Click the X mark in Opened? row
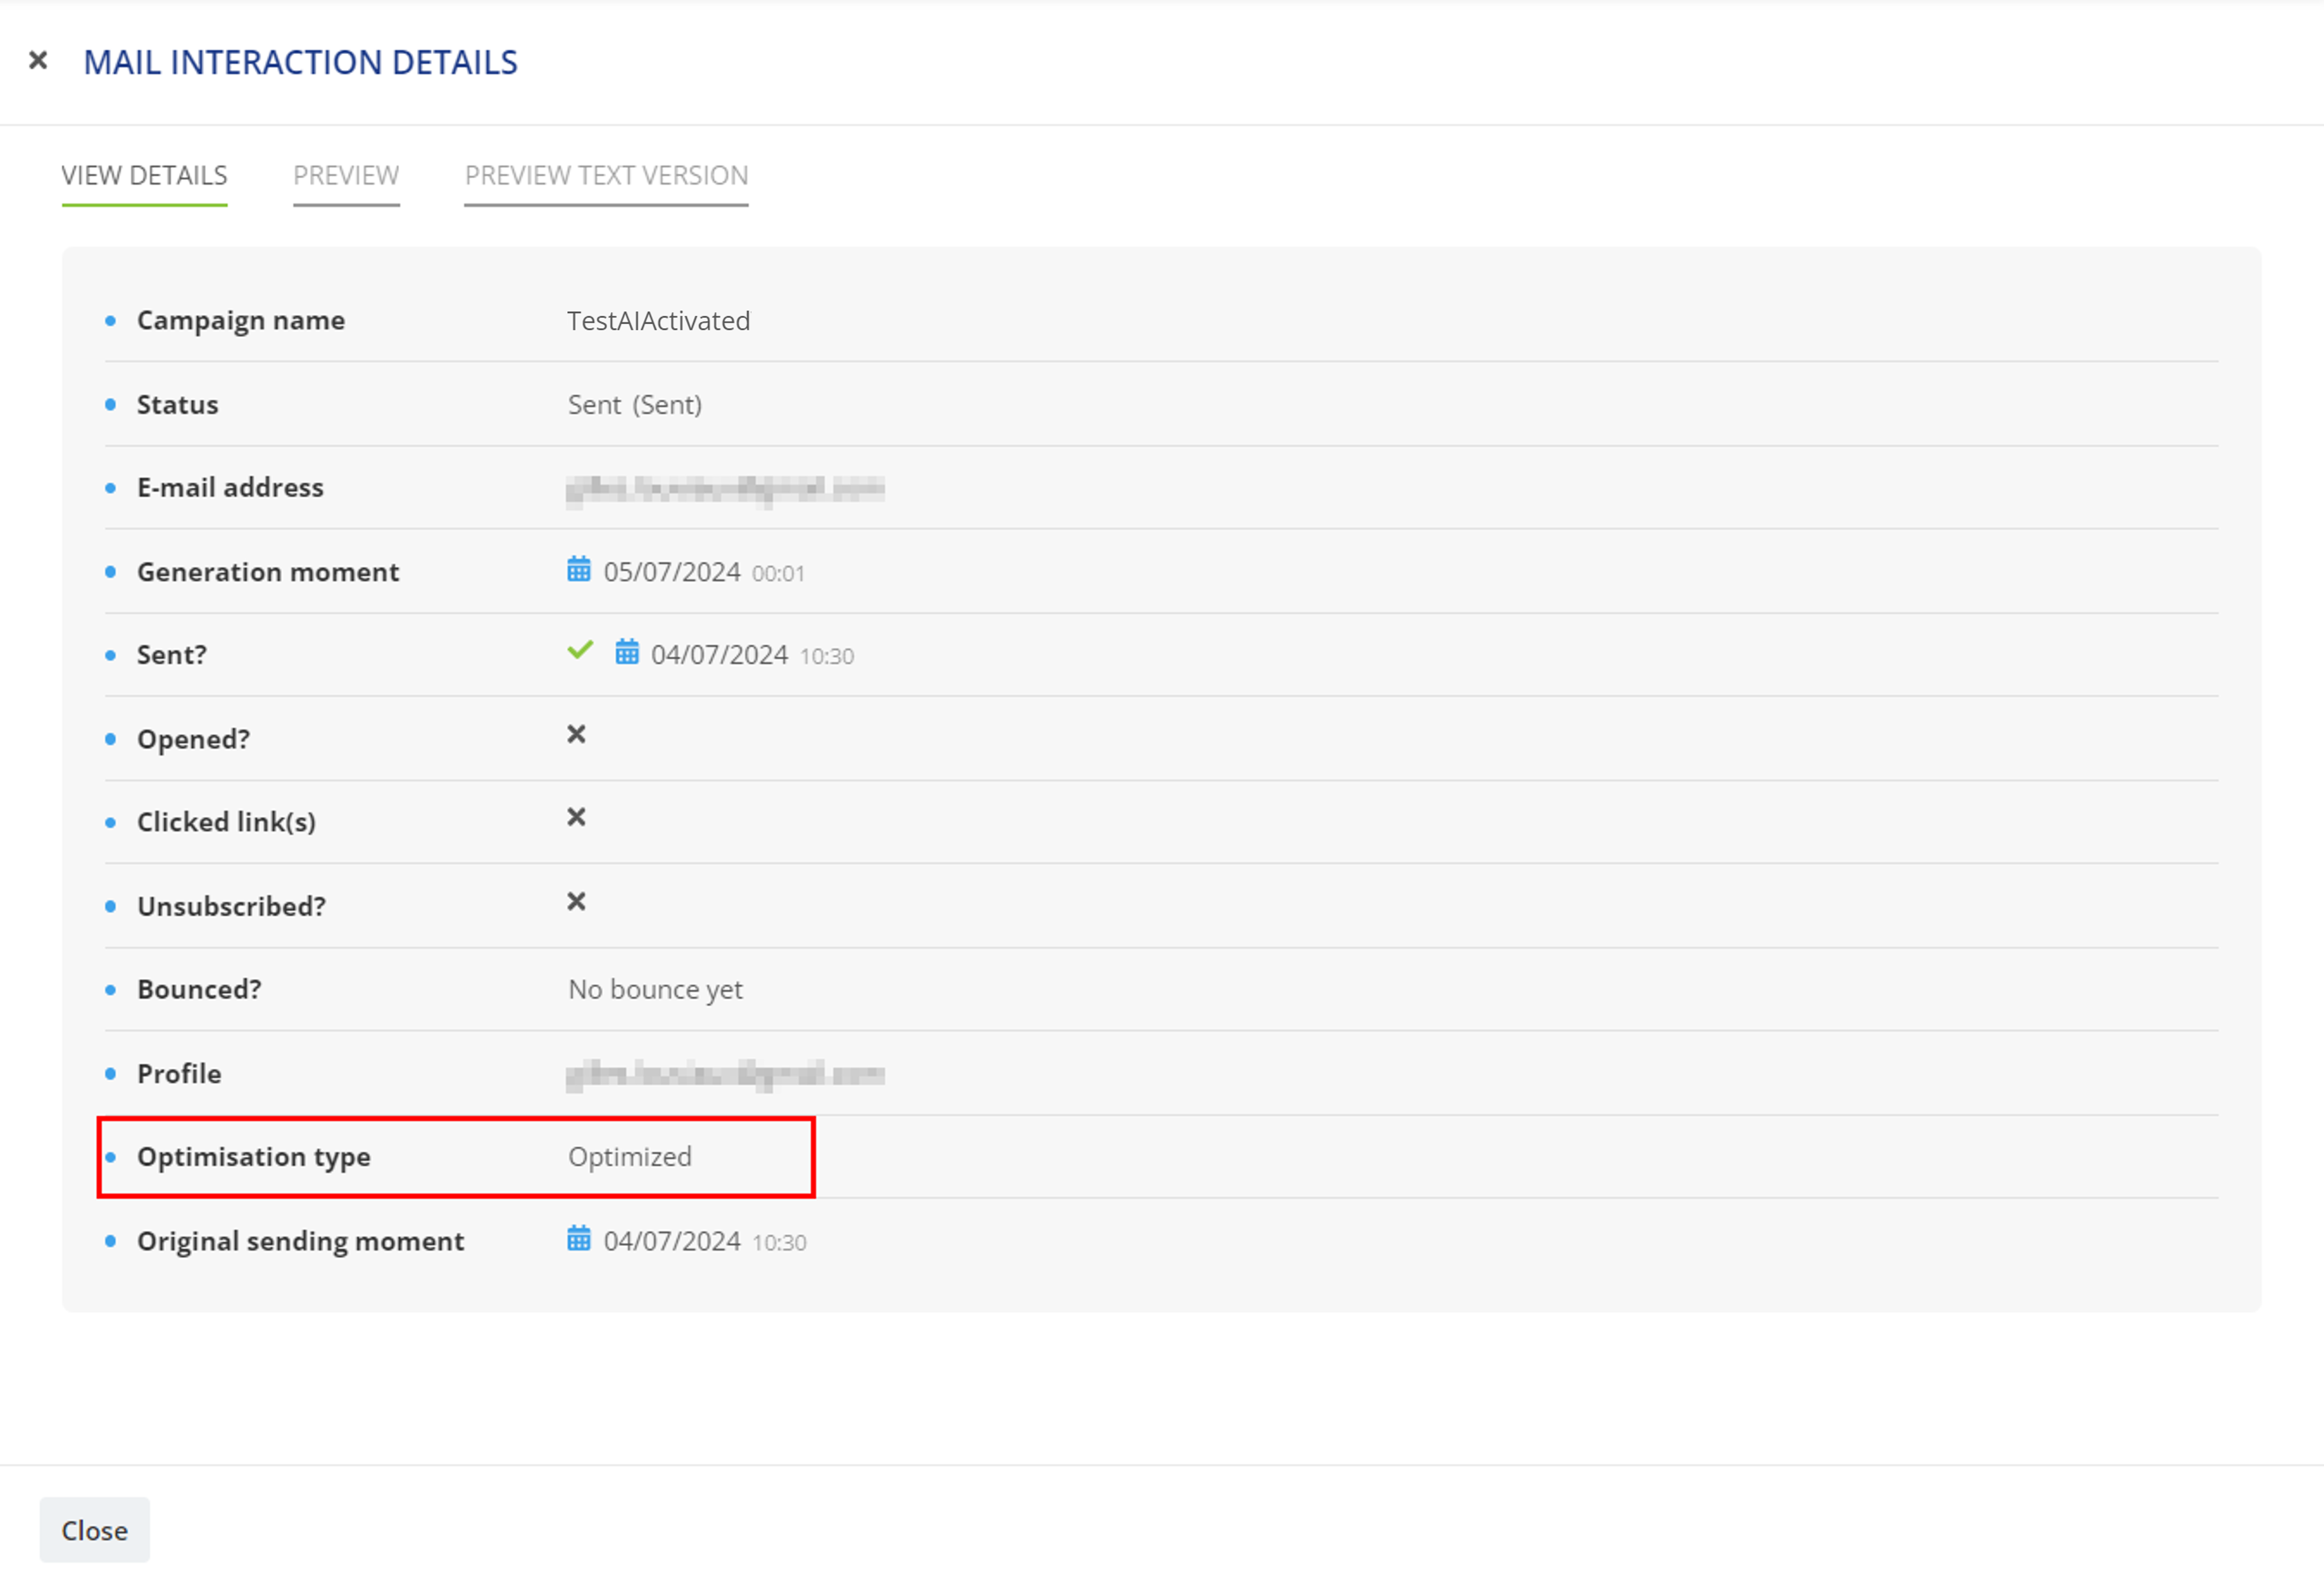 (x=577, y=735)
